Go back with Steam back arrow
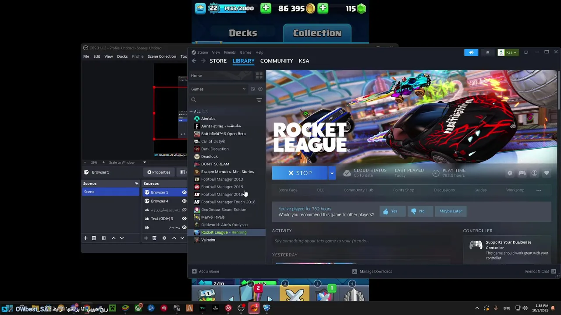Viewport: 561px width, 315px height. pyautogui.click(x=194, y=61)
